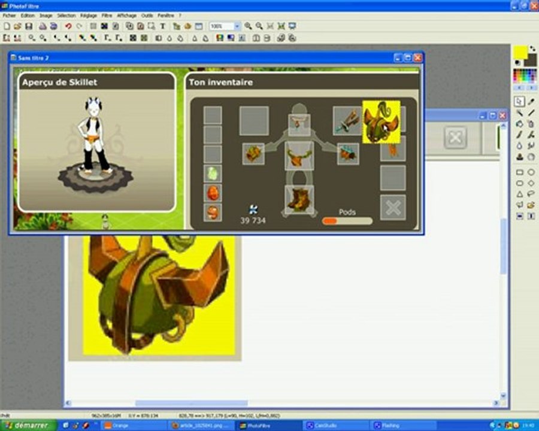Choose the triangle selection shape
539x431 pixels.
[x=519, y=194]
